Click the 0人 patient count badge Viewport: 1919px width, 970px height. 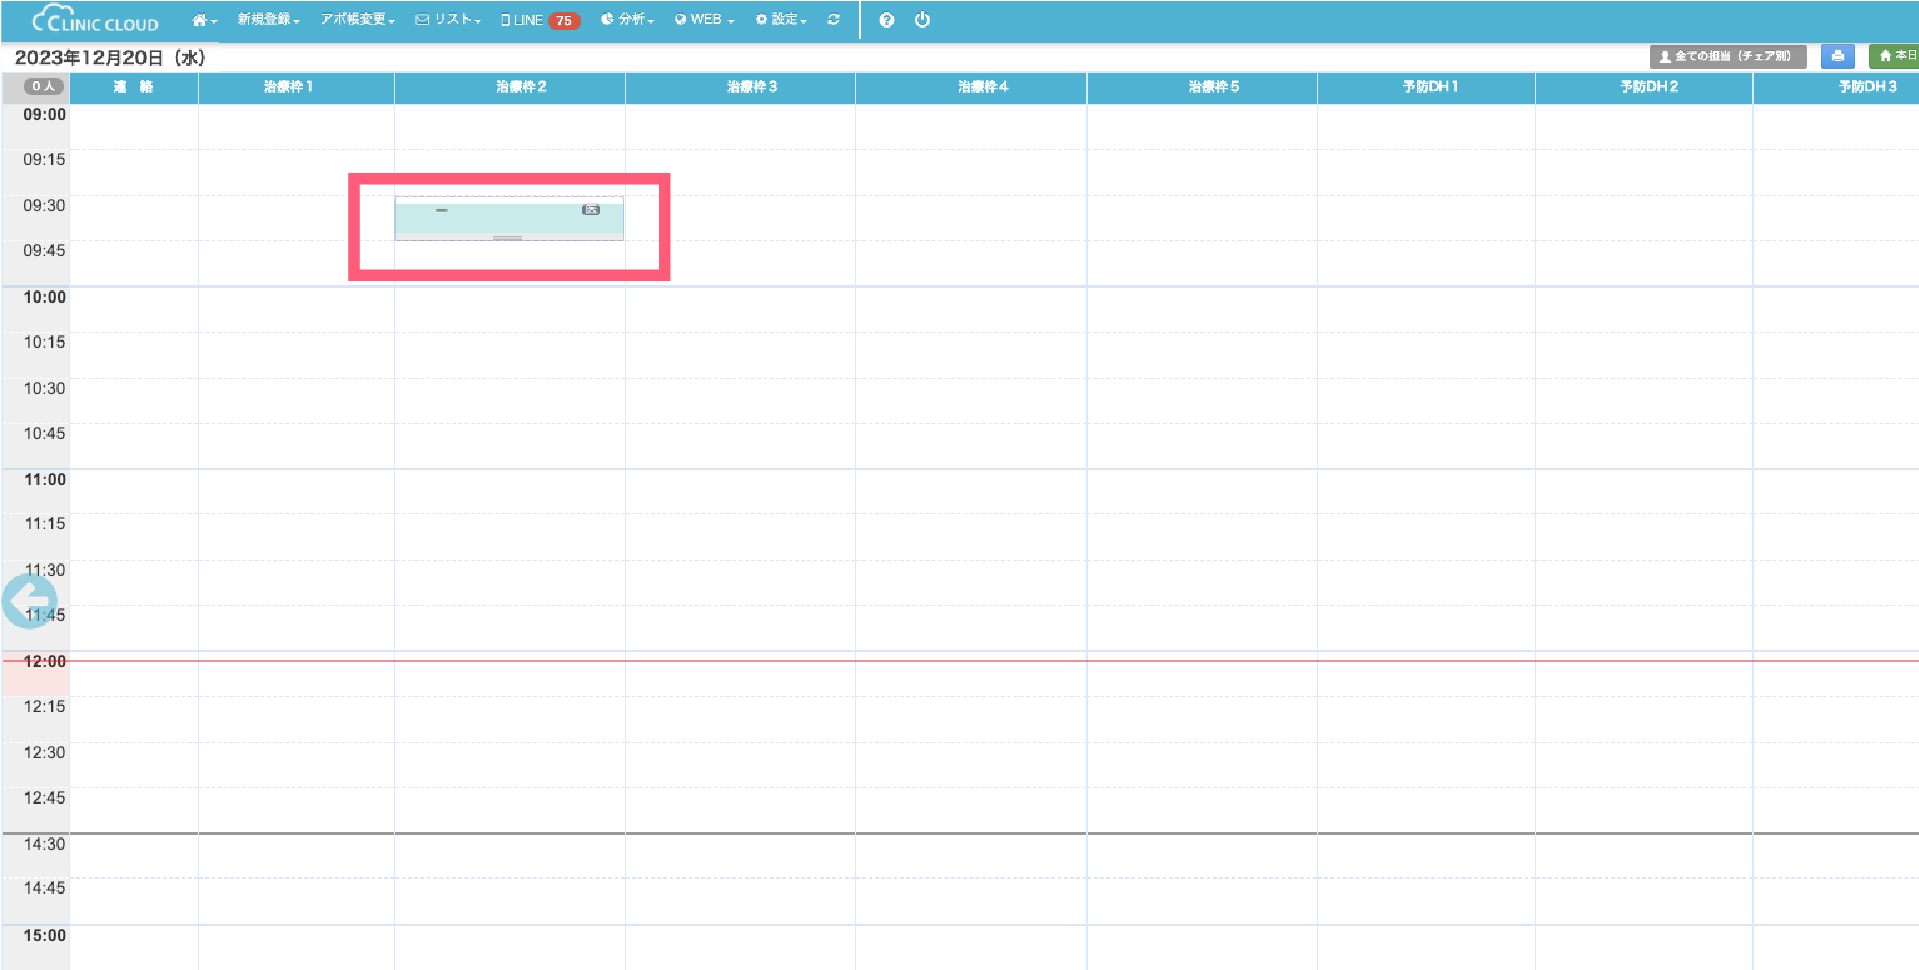click(x=43, y=86)
